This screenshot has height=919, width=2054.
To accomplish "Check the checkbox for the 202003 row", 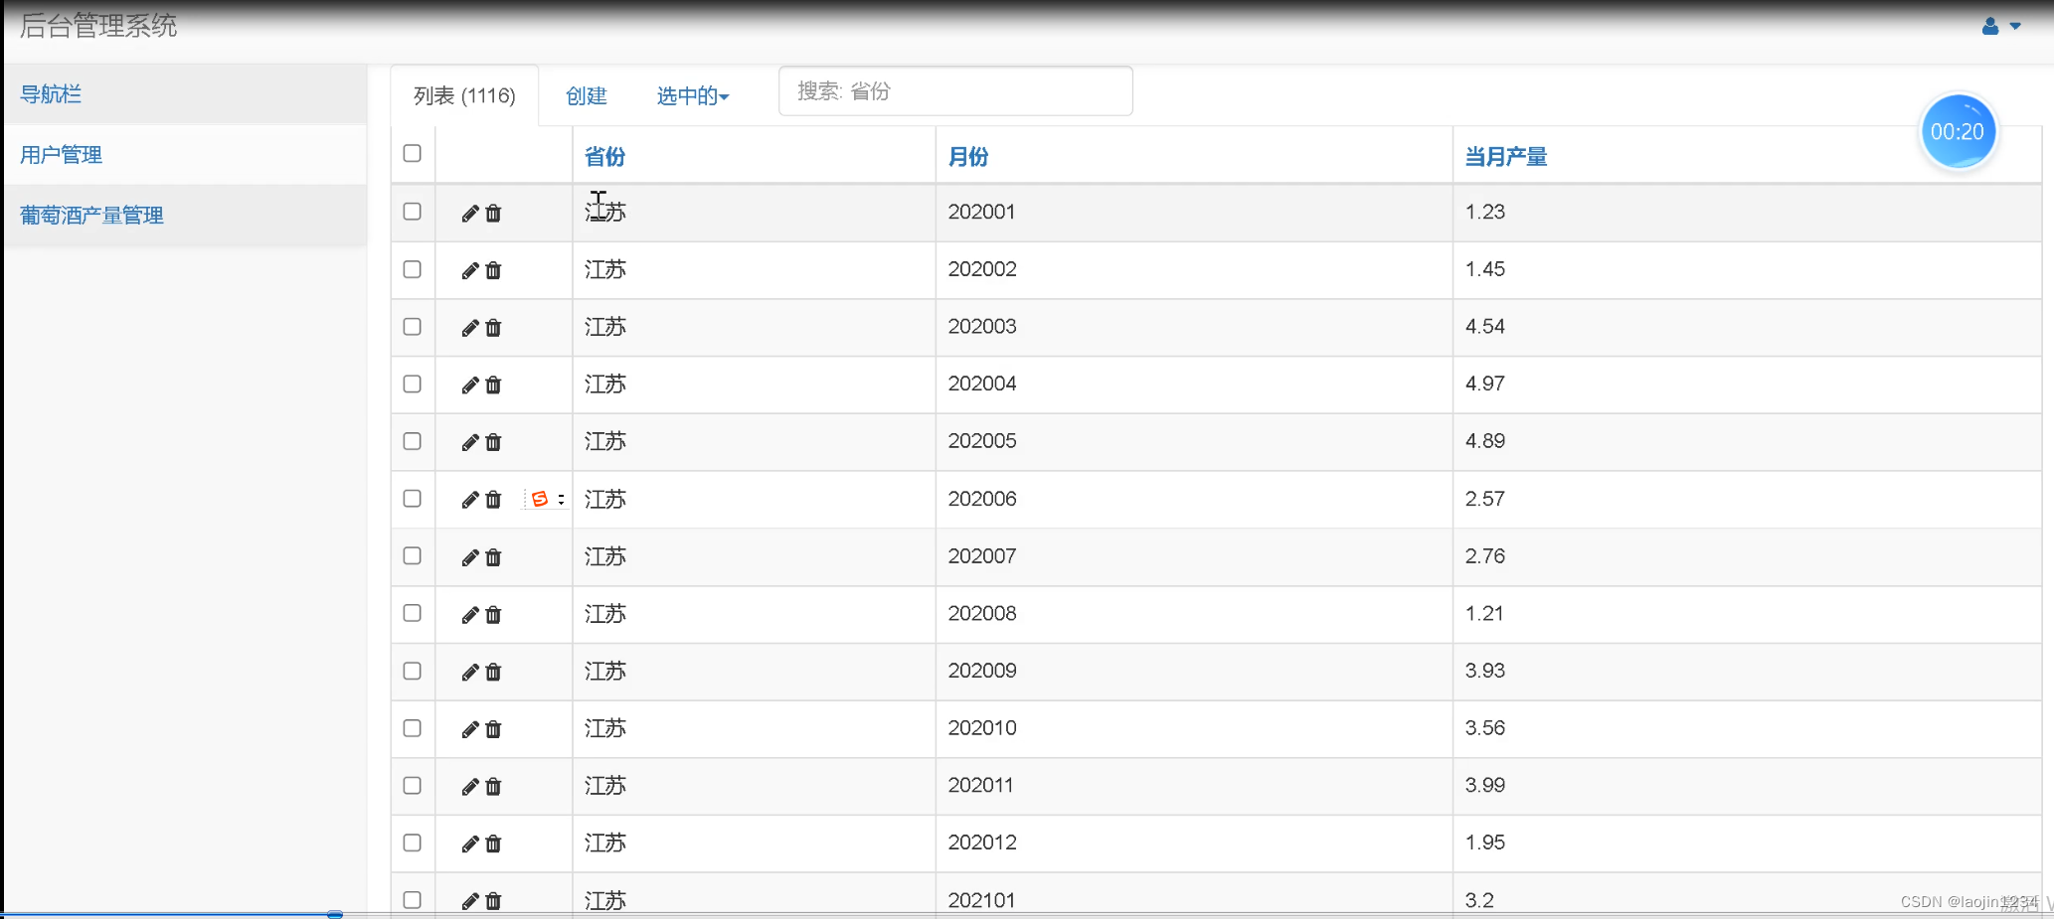I will tap(413, 327).
